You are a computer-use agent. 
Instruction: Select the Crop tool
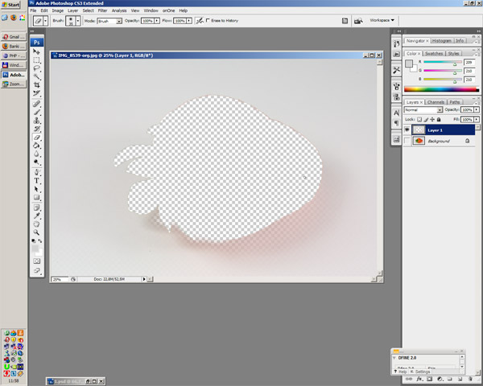coord(37,84)
